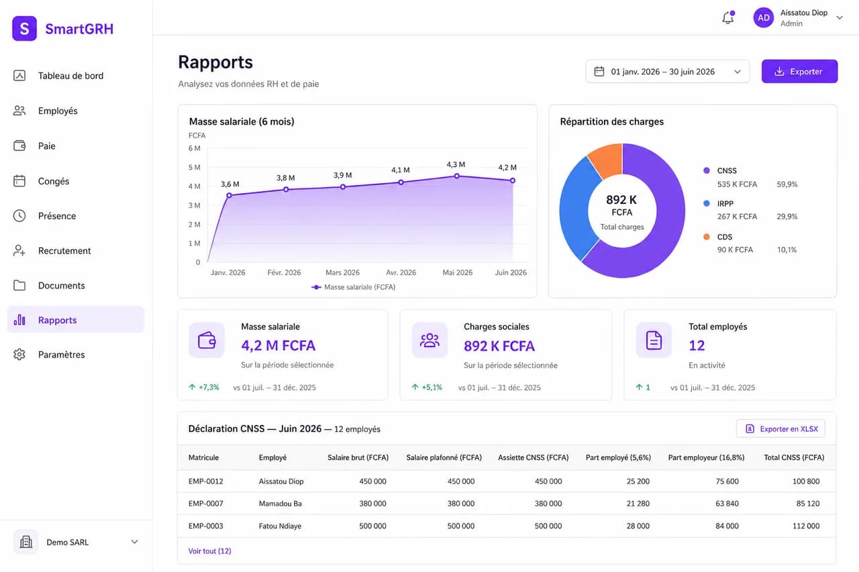Screen dimensions: 859x572
Task: Select the Rapports menu item
Action: (75, 320)
